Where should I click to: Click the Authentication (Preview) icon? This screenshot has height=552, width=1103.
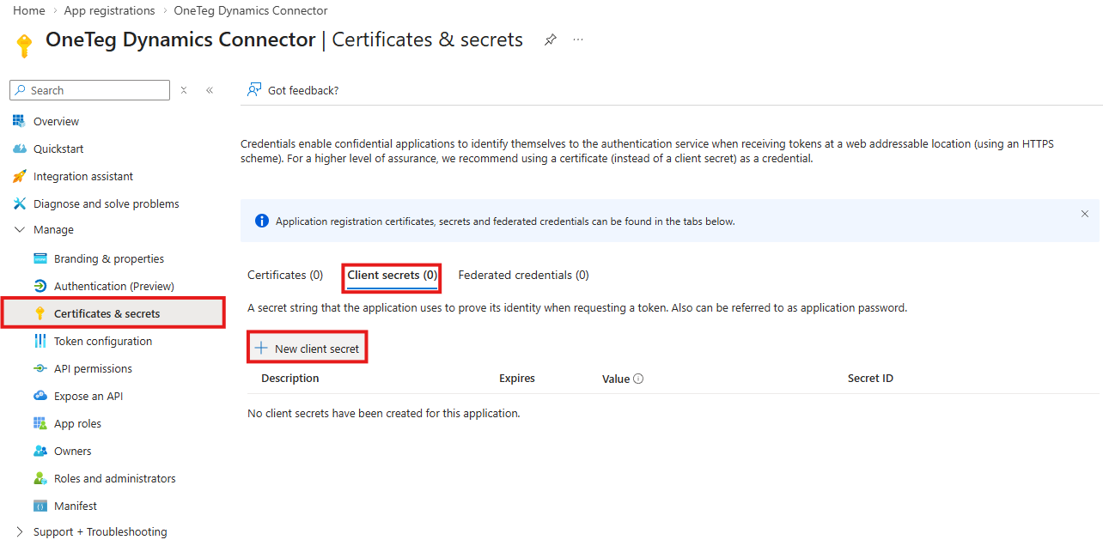pyautogui.click(x=40, y=286)
